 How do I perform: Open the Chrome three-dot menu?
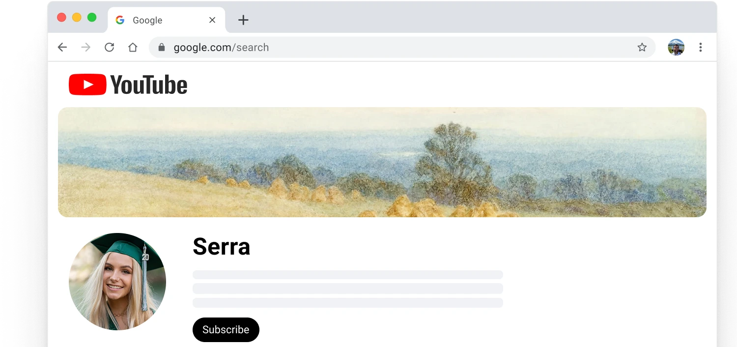pyautogui.click(x=700, y=47)
